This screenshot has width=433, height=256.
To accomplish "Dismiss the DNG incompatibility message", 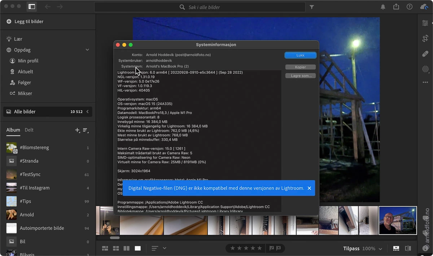I will click(x=309, y=188).
